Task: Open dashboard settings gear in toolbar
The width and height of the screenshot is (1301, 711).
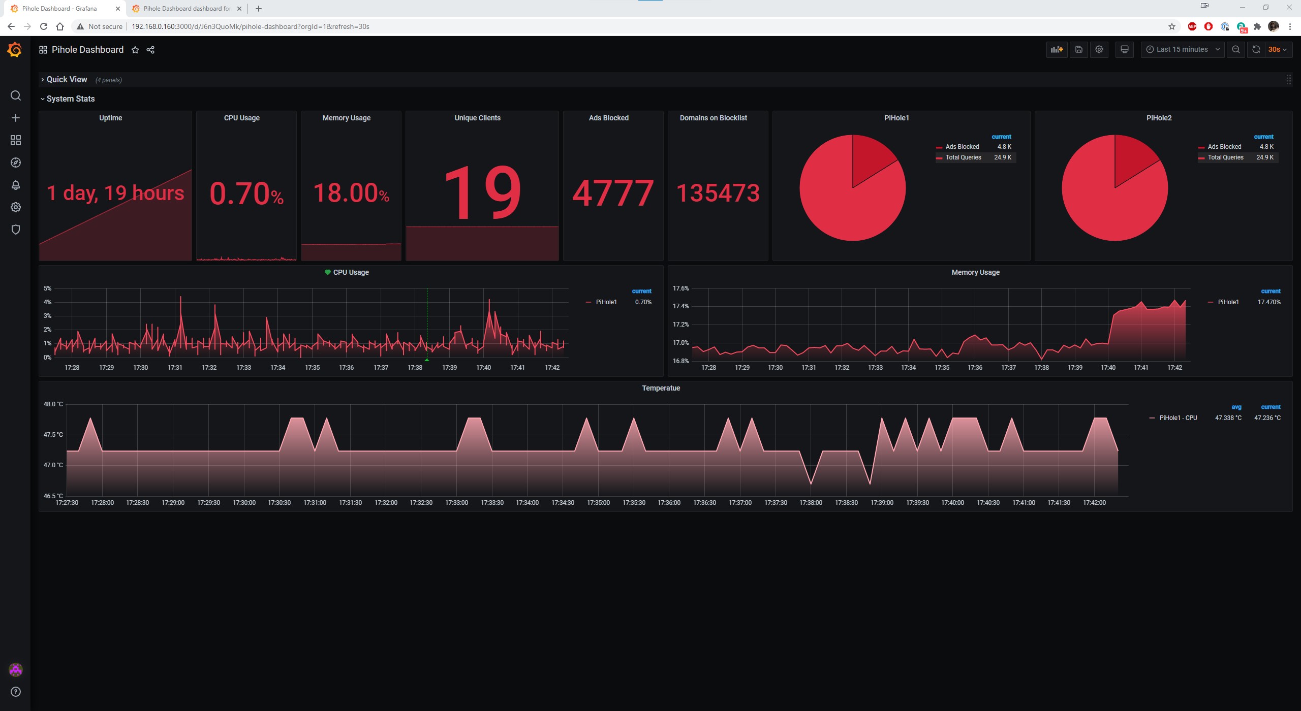Action: (1099, 49)
